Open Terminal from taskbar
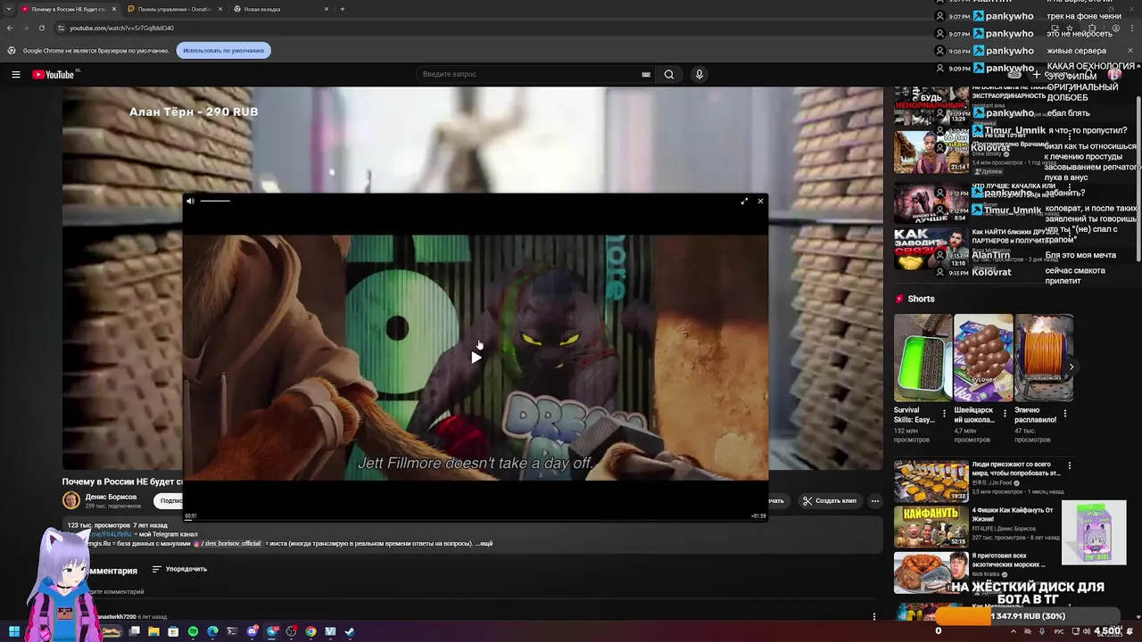The height and width of the screenshot is (642, 1142). click(x=232, y=631)
